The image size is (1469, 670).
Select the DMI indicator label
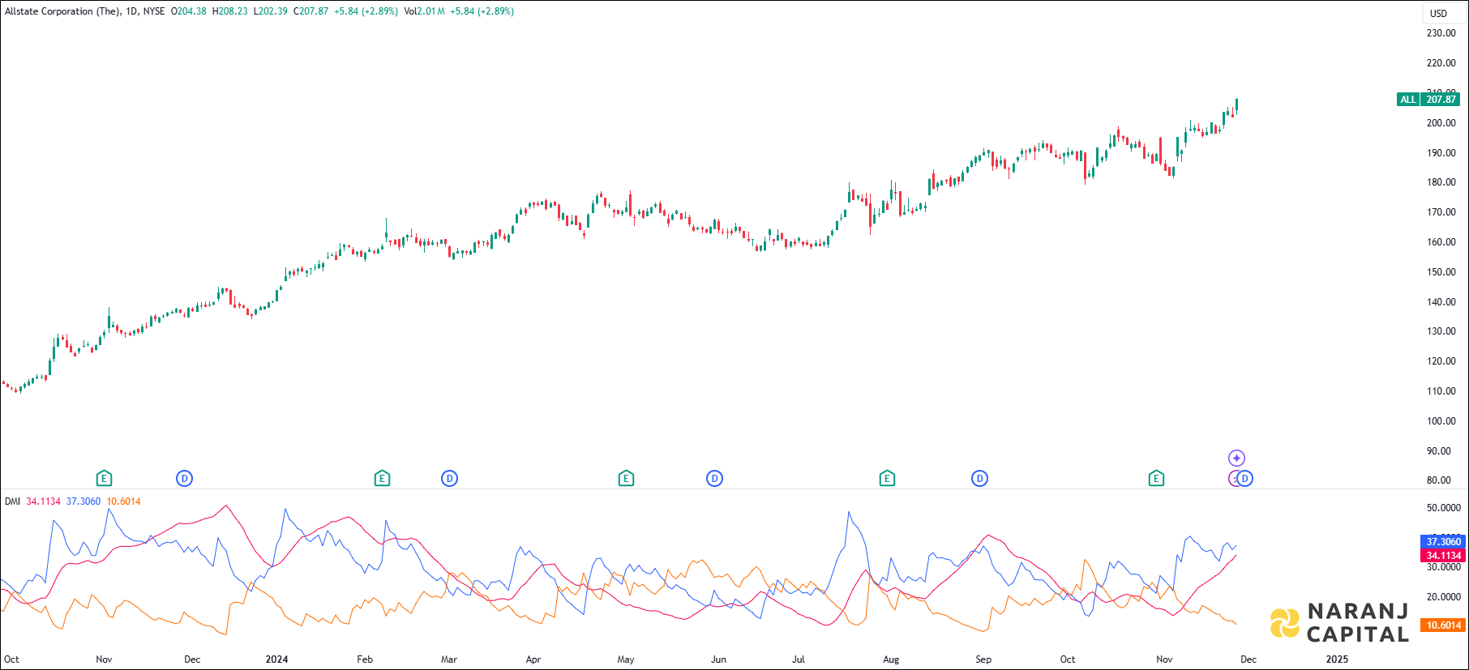[x=12, y=501]
